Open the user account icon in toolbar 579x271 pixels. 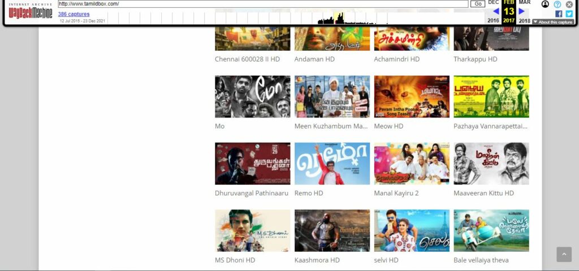(x=545, y=4)
